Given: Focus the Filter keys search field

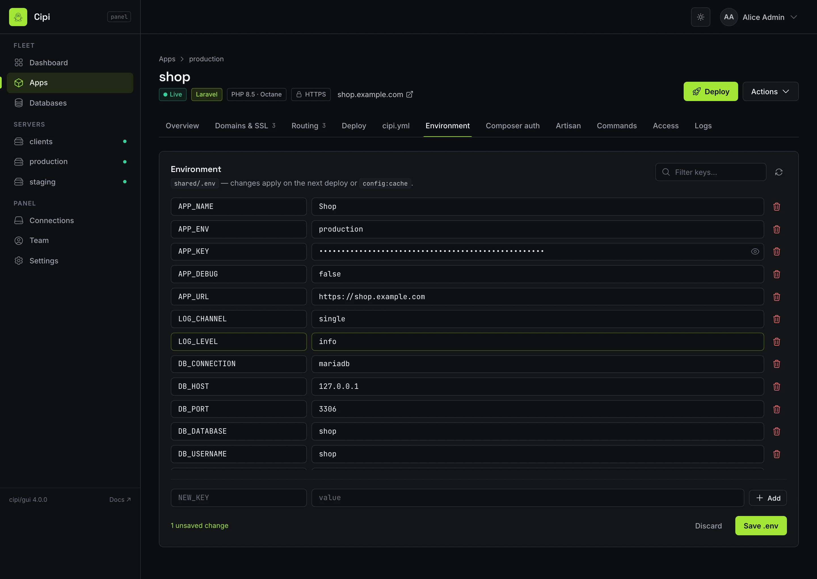Looking at the screenshot, I should (x=710, y=172).
